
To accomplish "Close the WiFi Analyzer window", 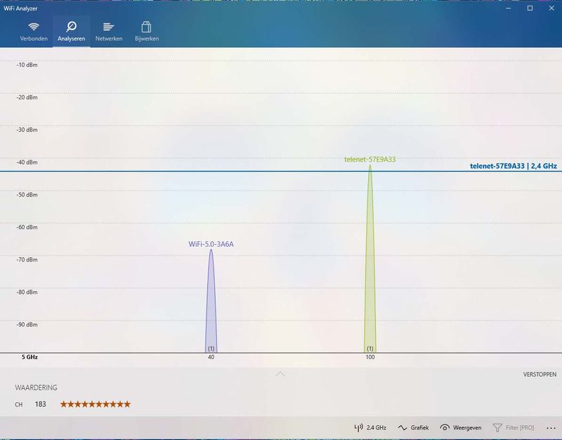I will click(x=550, y=8).
